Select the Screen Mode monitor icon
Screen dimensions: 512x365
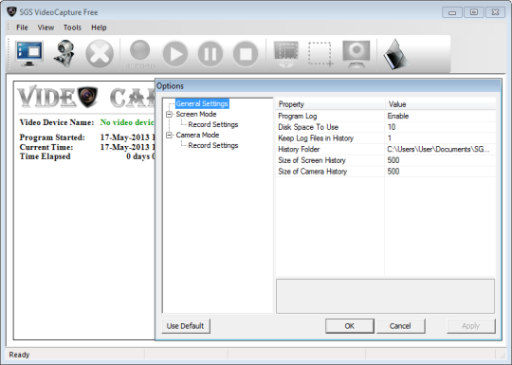pyautogui.click(x=29, y=53)
